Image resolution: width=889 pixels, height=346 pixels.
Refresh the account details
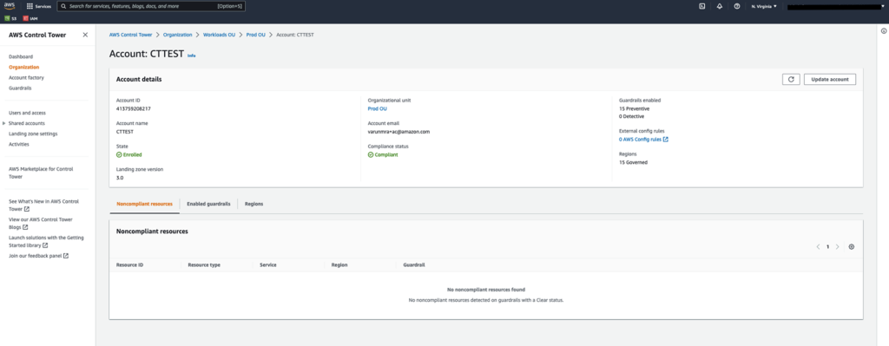(x=790, y=79)
